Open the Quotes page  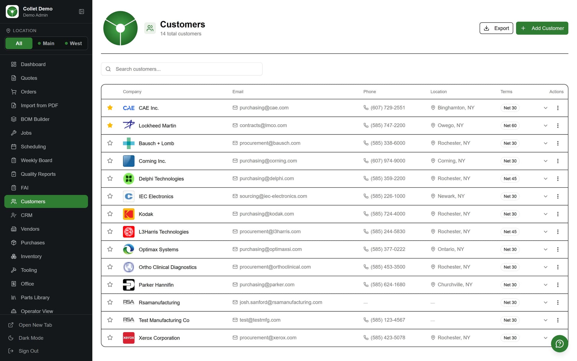coord(46,78)
